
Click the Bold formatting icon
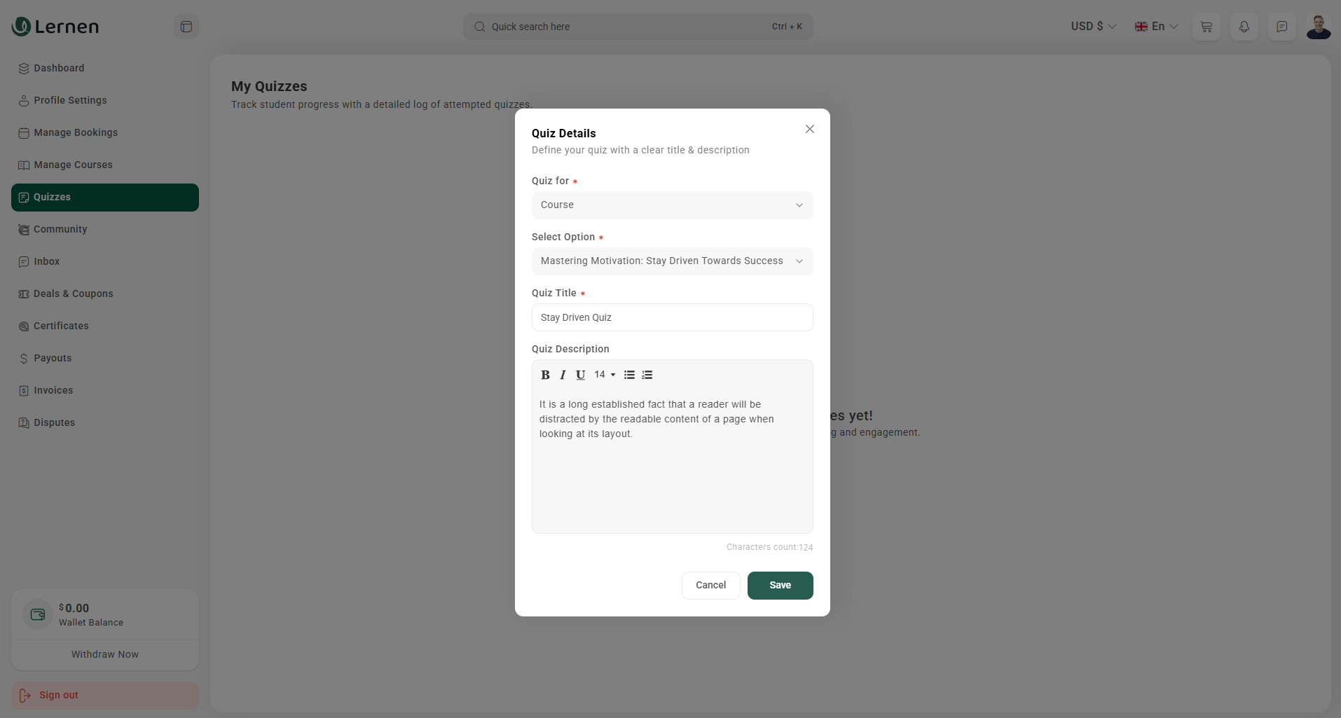545,375
